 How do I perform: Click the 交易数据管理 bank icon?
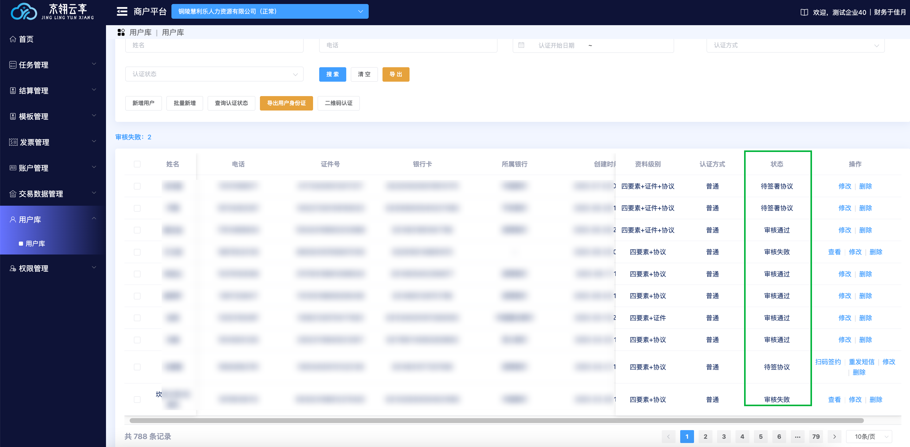(x=13, y=194)
